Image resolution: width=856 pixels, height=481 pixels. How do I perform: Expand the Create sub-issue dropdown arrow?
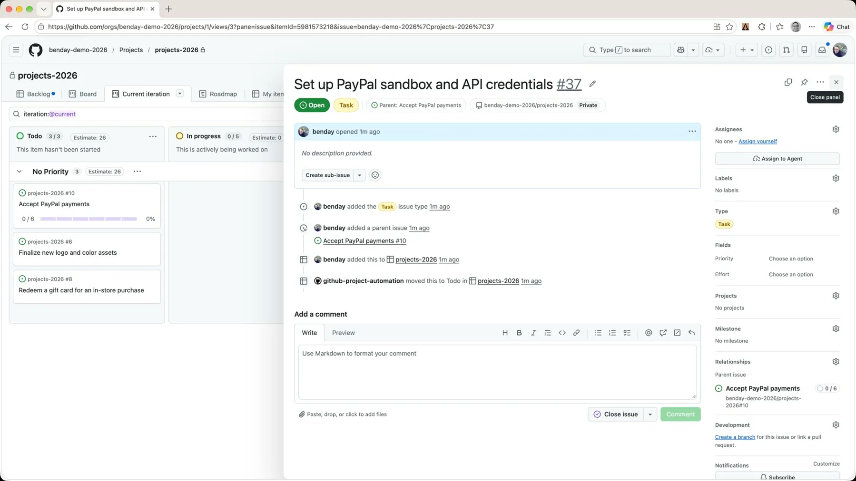point(359,175)
